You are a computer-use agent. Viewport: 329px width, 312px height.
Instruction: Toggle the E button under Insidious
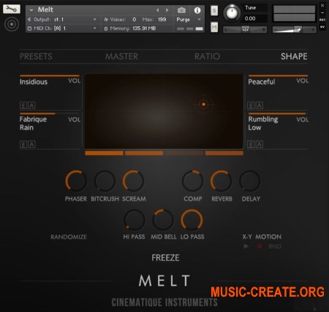pos(23,106)
